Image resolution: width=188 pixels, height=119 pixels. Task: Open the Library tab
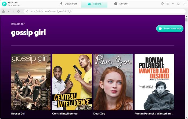[x=121, y=4]
